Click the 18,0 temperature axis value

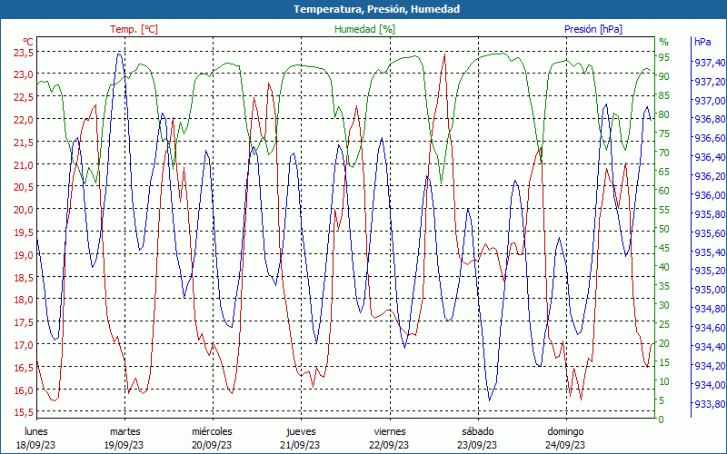point(24,300)
